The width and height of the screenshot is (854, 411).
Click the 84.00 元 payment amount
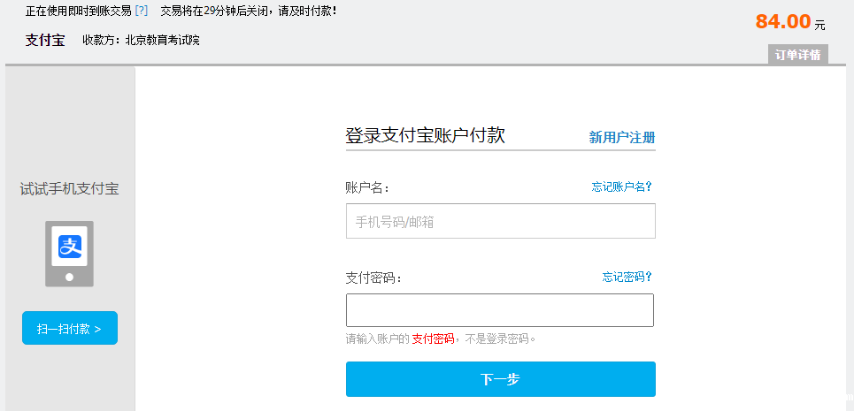790,22
